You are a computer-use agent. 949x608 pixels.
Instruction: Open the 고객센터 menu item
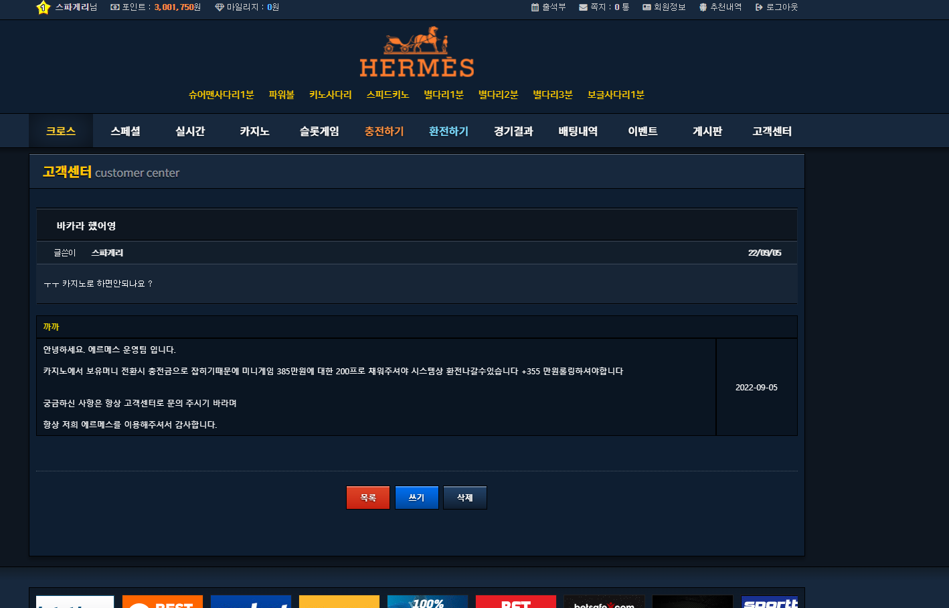tap(772, 131)
